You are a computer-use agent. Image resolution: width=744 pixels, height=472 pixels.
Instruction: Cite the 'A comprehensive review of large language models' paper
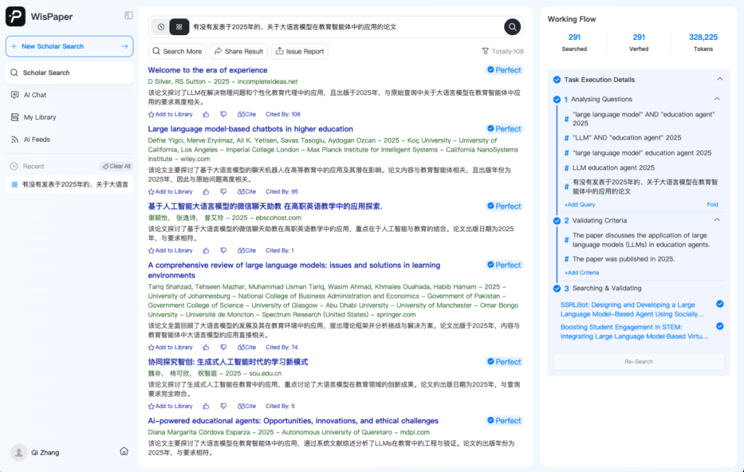coord(247,347)
